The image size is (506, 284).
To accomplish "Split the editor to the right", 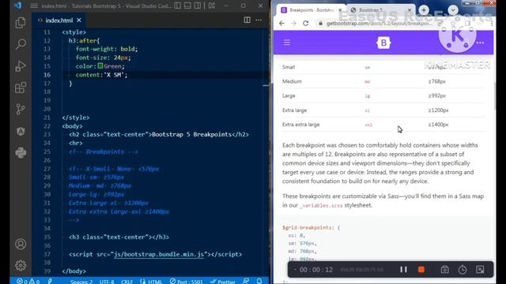I will pos(247,20).
